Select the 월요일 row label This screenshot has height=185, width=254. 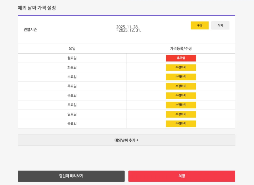click(72, 58)
